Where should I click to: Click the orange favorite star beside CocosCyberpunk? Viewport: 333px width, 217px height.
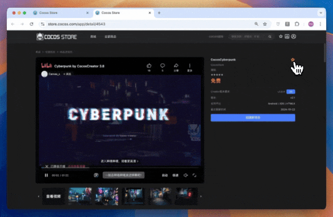[292, 60]
